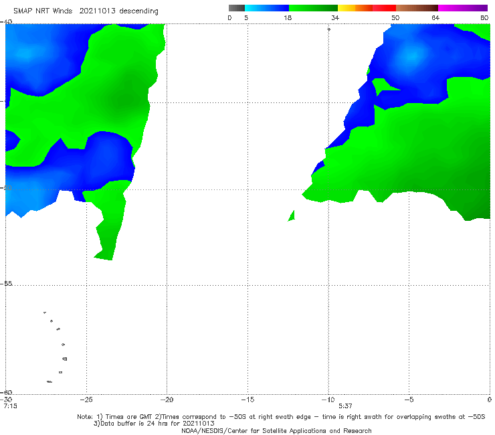
Task: Click the green 18-34 segment of color bar
Action: 313,8
